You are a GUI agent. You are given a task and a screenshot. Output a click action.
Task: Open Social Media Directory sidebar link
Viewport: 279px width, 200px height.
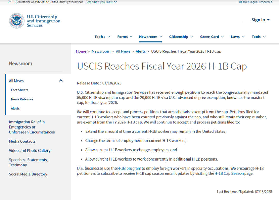pyautogui.click(x=28, y=174)
